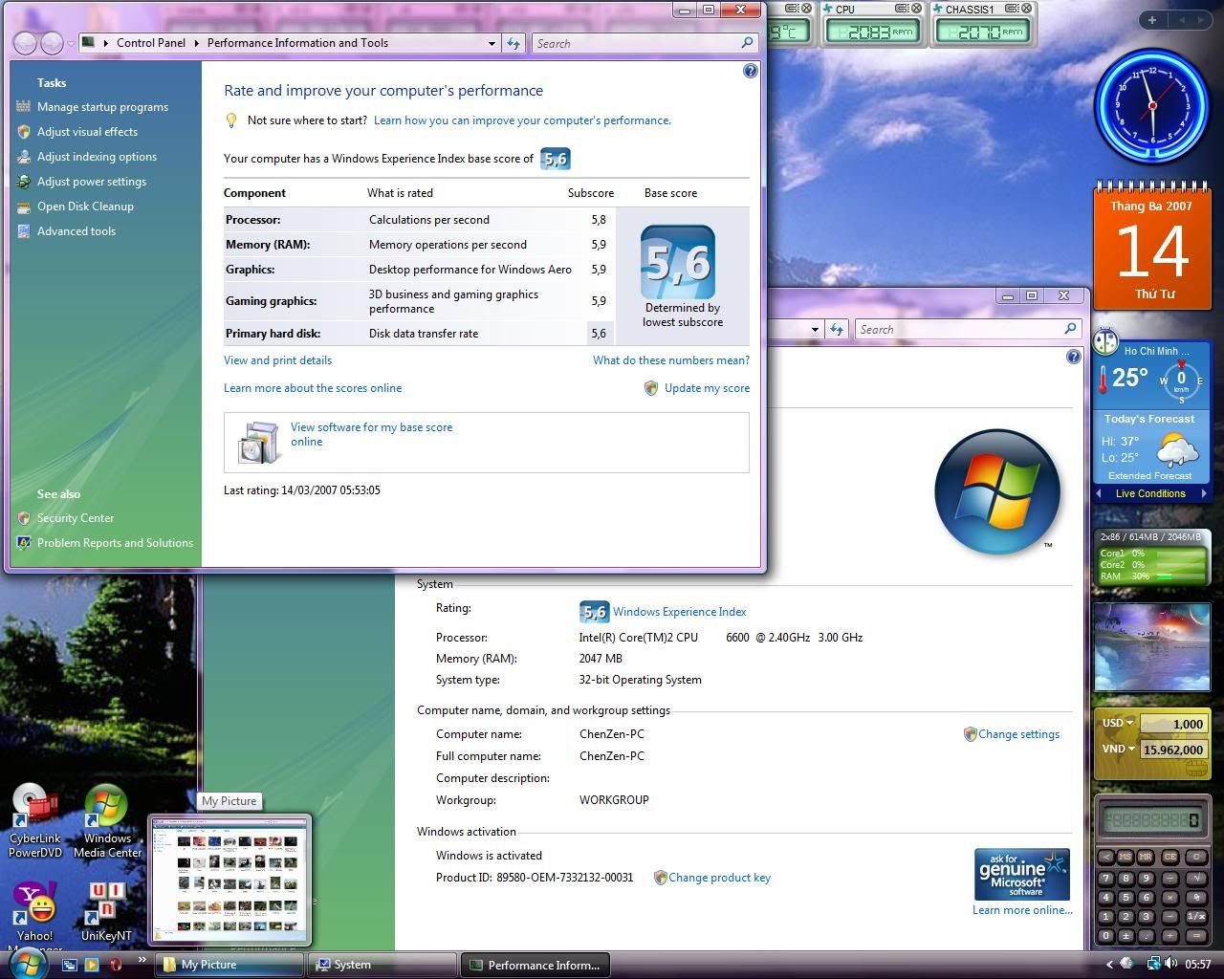Open Manage startup programs task
1224x979 pixels.
(x=102, y=107)
